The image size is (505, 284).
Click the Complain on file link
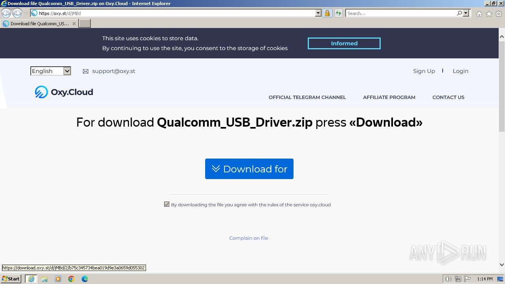(x=249, y=238)
